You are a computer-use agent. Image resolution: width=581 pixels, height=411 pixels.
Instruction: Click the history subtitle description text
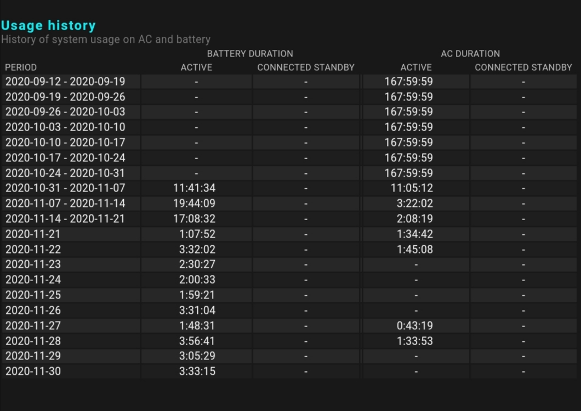106,40
